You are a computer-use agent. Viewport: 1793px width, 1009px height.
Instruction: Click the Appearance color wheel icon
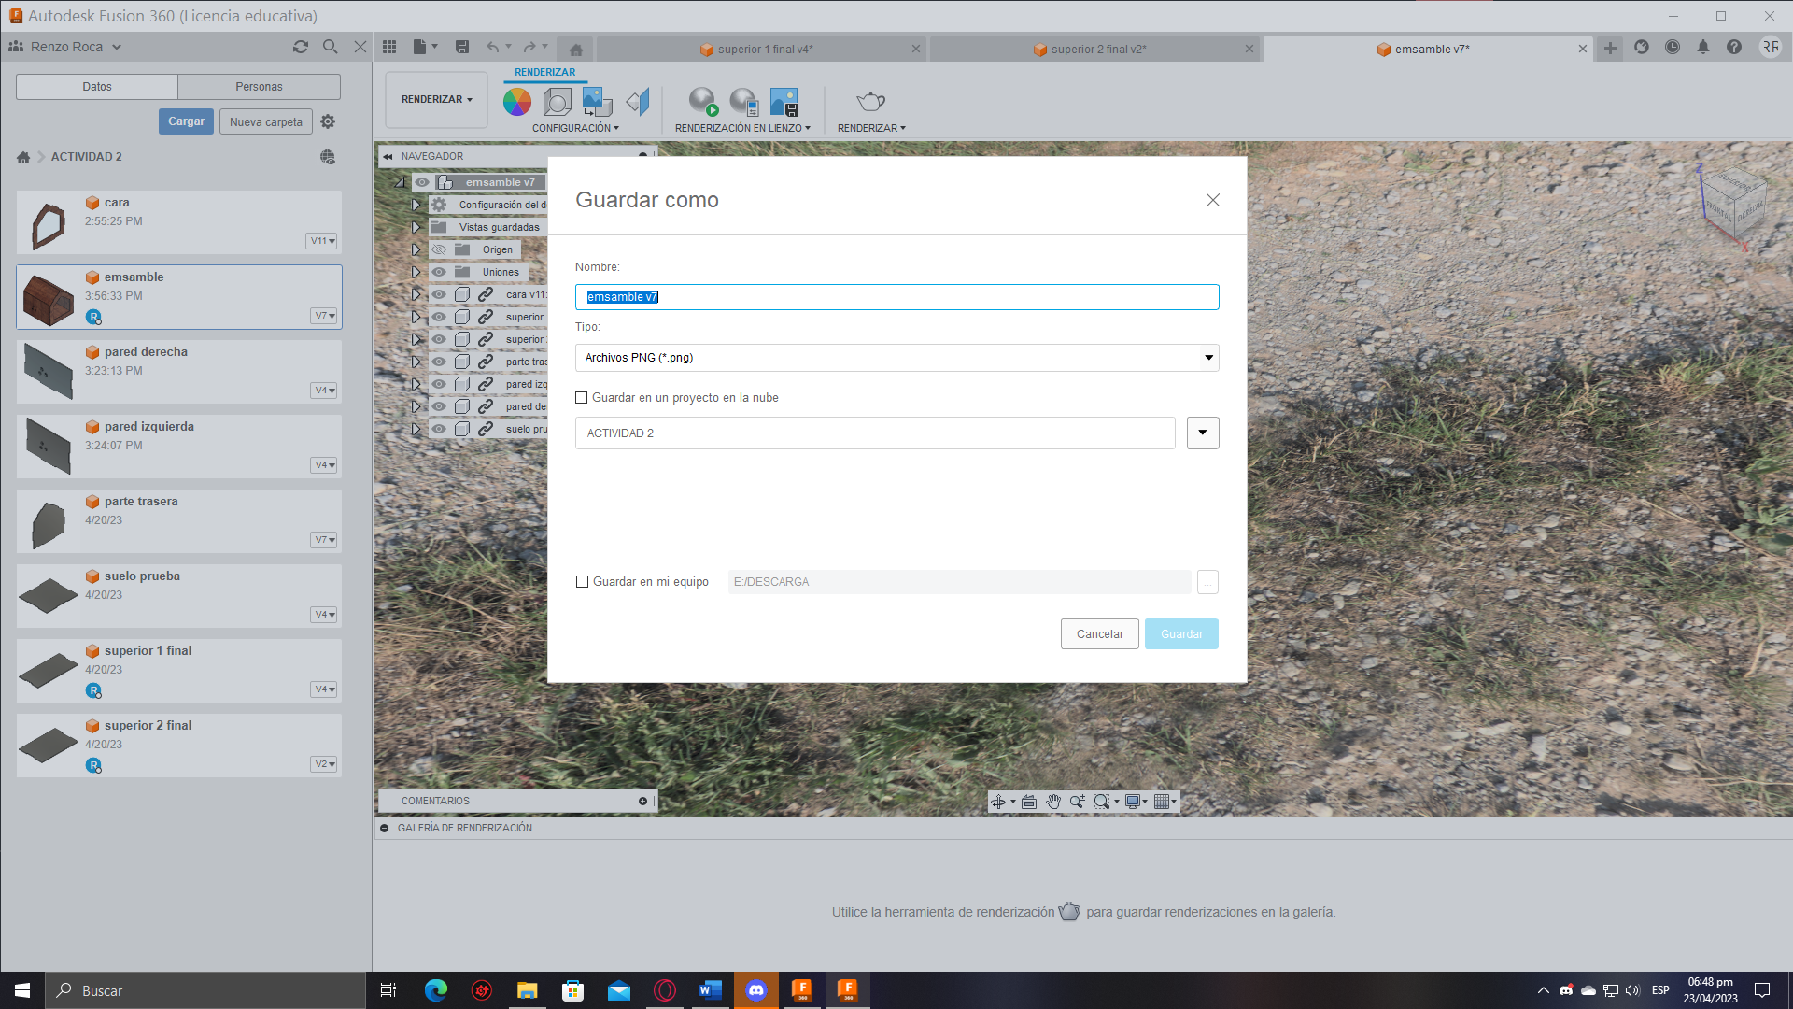(516, 102)
